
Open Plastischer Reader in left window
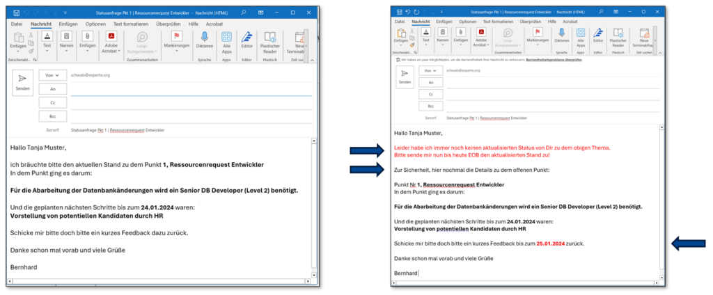[269, 42]
